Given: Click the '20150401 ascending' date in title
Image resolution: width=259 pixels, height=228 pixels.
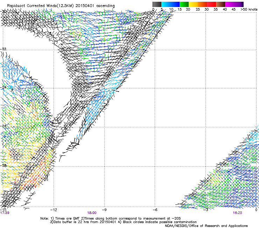Looking at the screenshot, I should (95, 6).
